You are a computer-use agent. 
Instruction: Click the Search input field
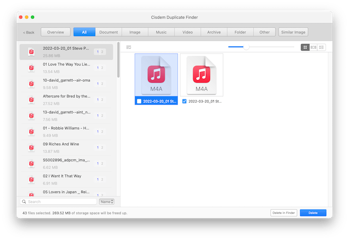point(60,202)
